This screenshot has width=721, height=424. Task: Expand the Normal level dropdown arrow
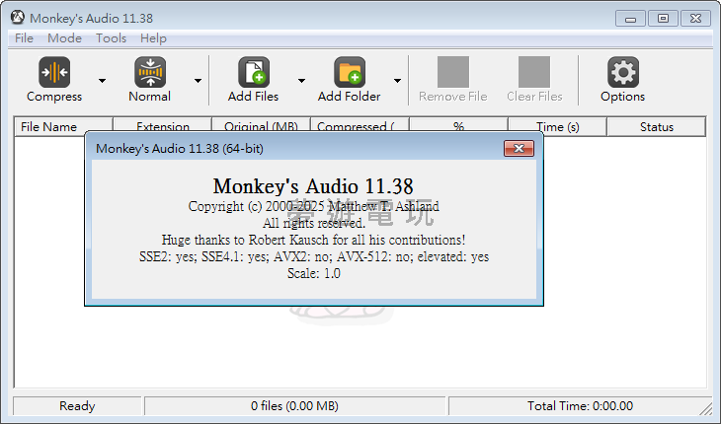point(198,81)
